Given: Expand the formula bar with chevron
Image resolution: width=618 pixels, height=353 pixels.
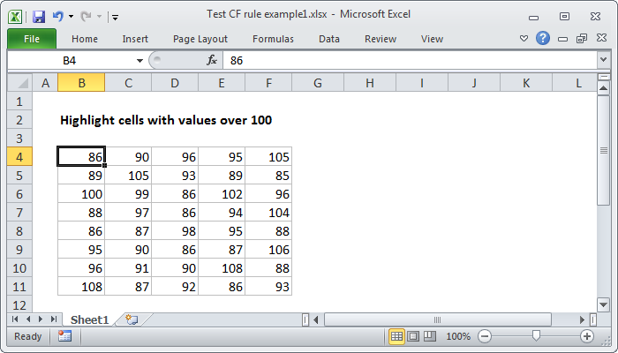Looking at the screenshot, I should (x=603, y=60).
